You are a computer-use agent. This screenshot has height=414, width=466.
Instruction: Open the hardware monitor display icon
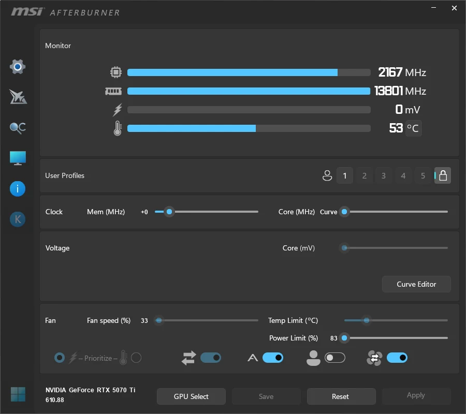(x=18, y=158)
